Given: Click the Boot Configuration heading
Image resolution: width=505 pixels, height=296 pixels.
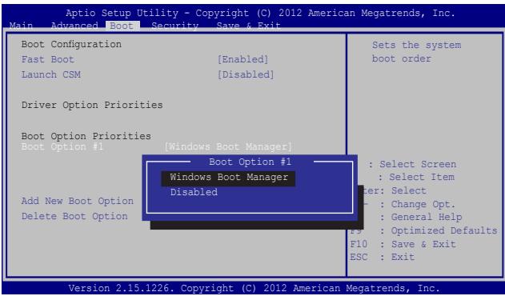Looking at the screenshot, I should pos(71,44).
